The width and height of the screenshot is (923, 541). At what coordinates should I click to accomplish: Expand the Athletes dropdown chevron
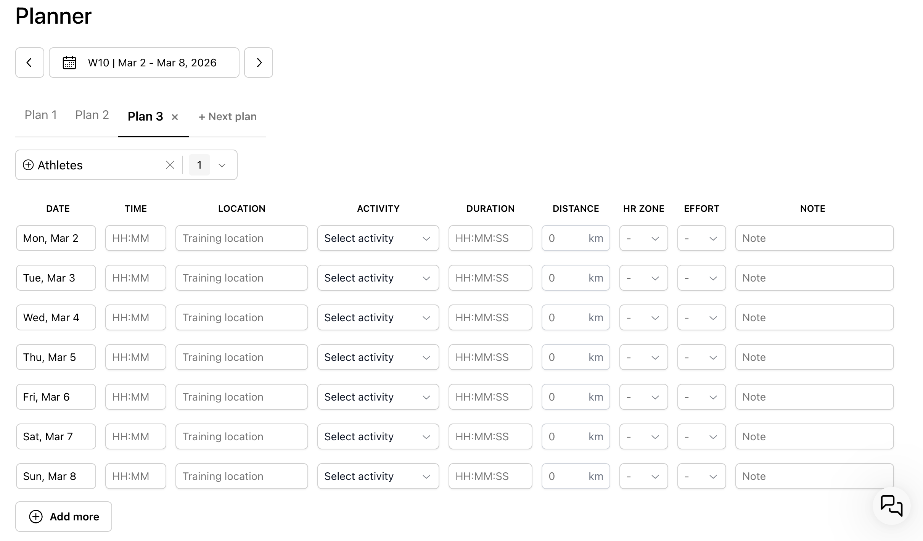222,165
